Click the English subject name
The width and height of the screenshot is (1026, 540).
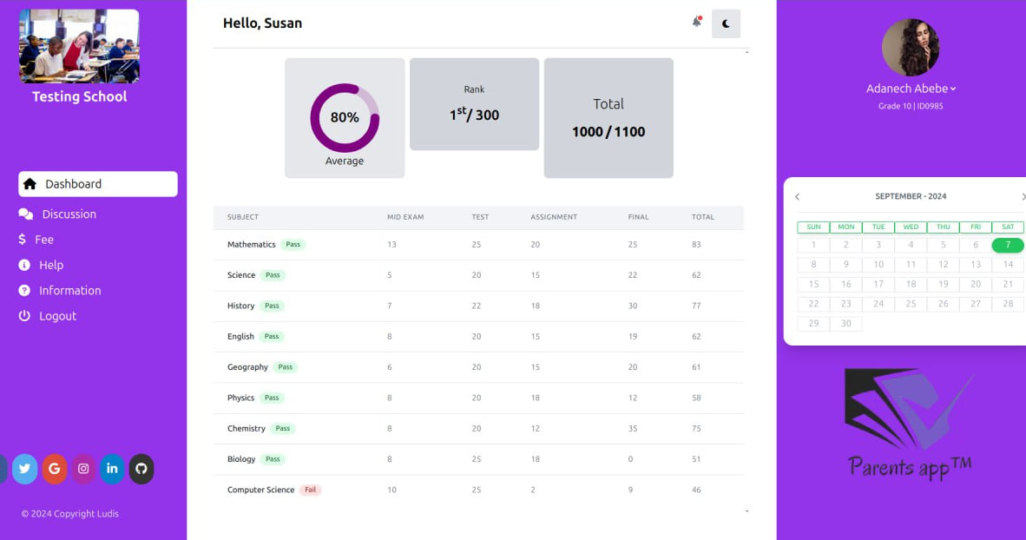tap(240, 337)
